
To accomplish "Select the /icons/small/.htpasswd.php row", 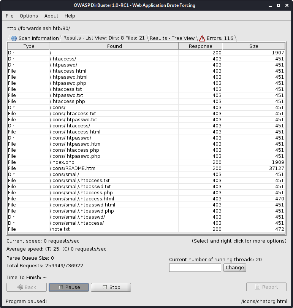I will [146, 211].
